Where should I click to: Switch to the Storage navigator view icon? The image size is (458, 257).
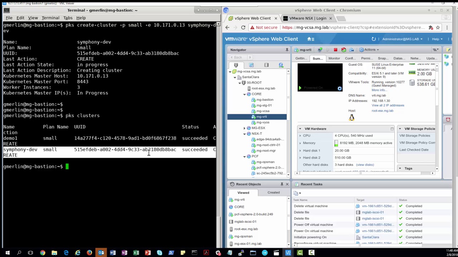tap(266, 65)
